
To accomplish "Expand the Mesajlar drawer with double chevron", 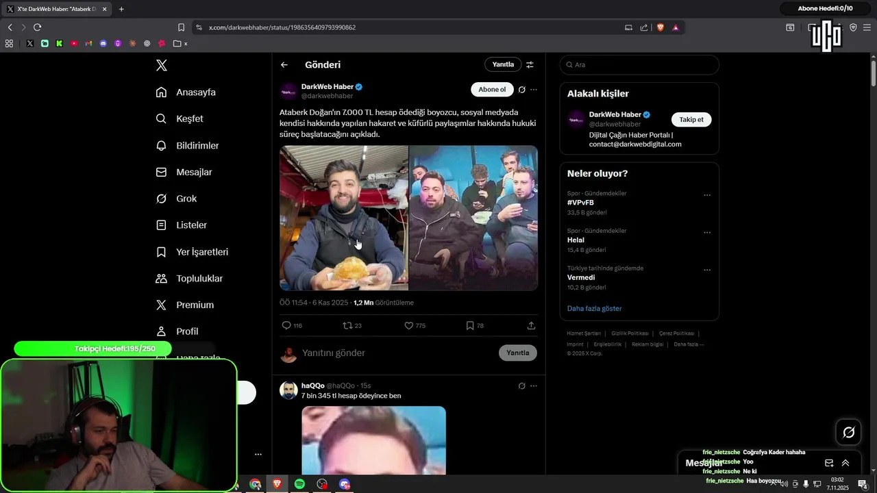I will [845, 463].
